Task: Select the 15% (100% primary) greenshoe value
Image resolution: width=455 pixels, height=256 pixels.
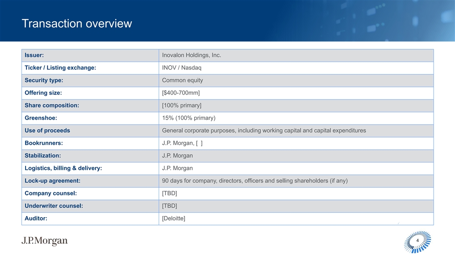Action: [188, 118]
